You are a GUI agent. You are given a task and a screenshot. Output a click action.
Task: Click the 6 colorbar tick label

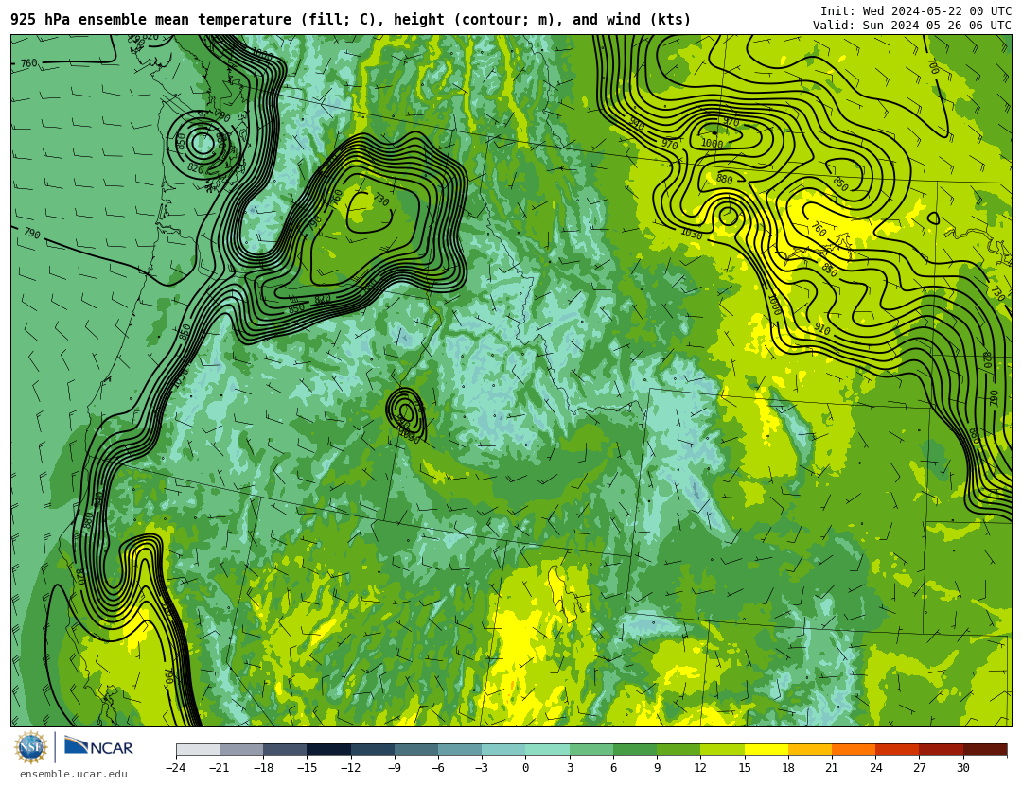[x=613, y=768]
